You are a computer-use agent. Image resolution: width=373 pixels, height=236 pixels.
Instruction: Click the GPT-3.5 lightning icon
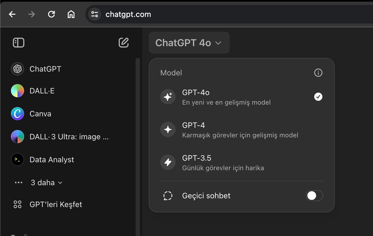(x=168, y=162)
